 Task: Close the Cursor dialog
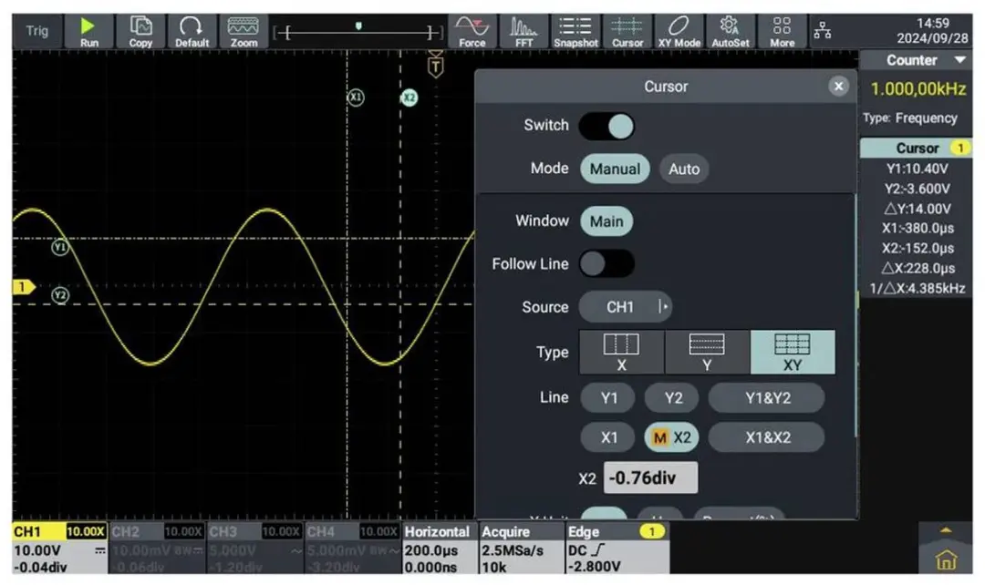pos(838,86)
